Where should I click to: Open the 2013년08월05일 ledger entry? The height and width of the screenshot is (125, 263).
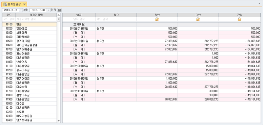[x=162, y=66]
